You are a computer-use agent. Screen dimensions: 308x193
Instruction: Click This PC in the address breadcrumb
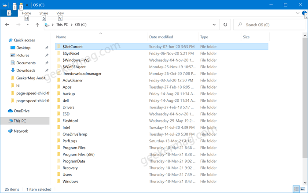click(x=62, y=25)
